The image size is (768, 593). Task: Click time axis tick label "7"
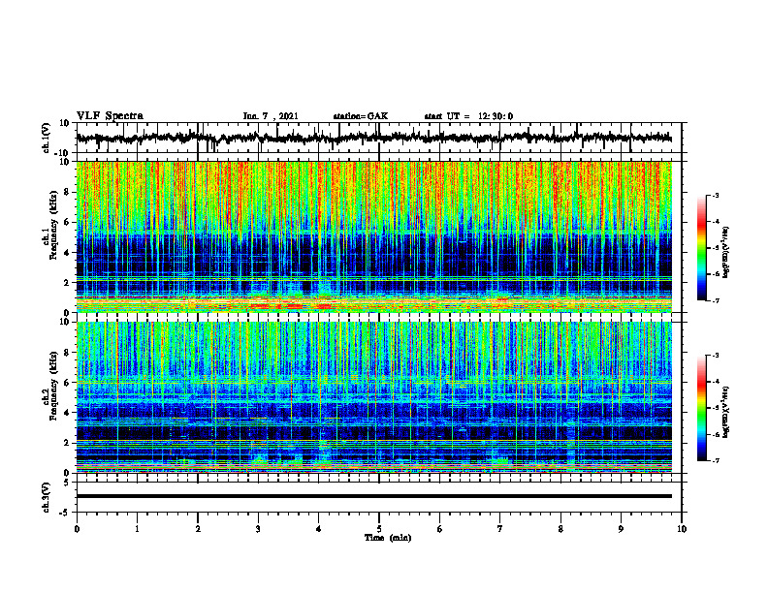click(x=500, y=529)
